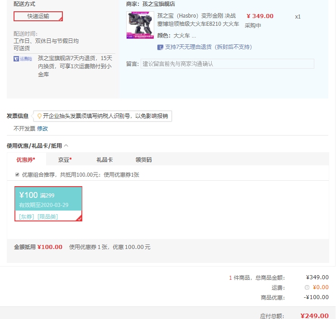Click the lightbulb tip icon beside invoice notice
336x319 pixels.
pos(39,116)
